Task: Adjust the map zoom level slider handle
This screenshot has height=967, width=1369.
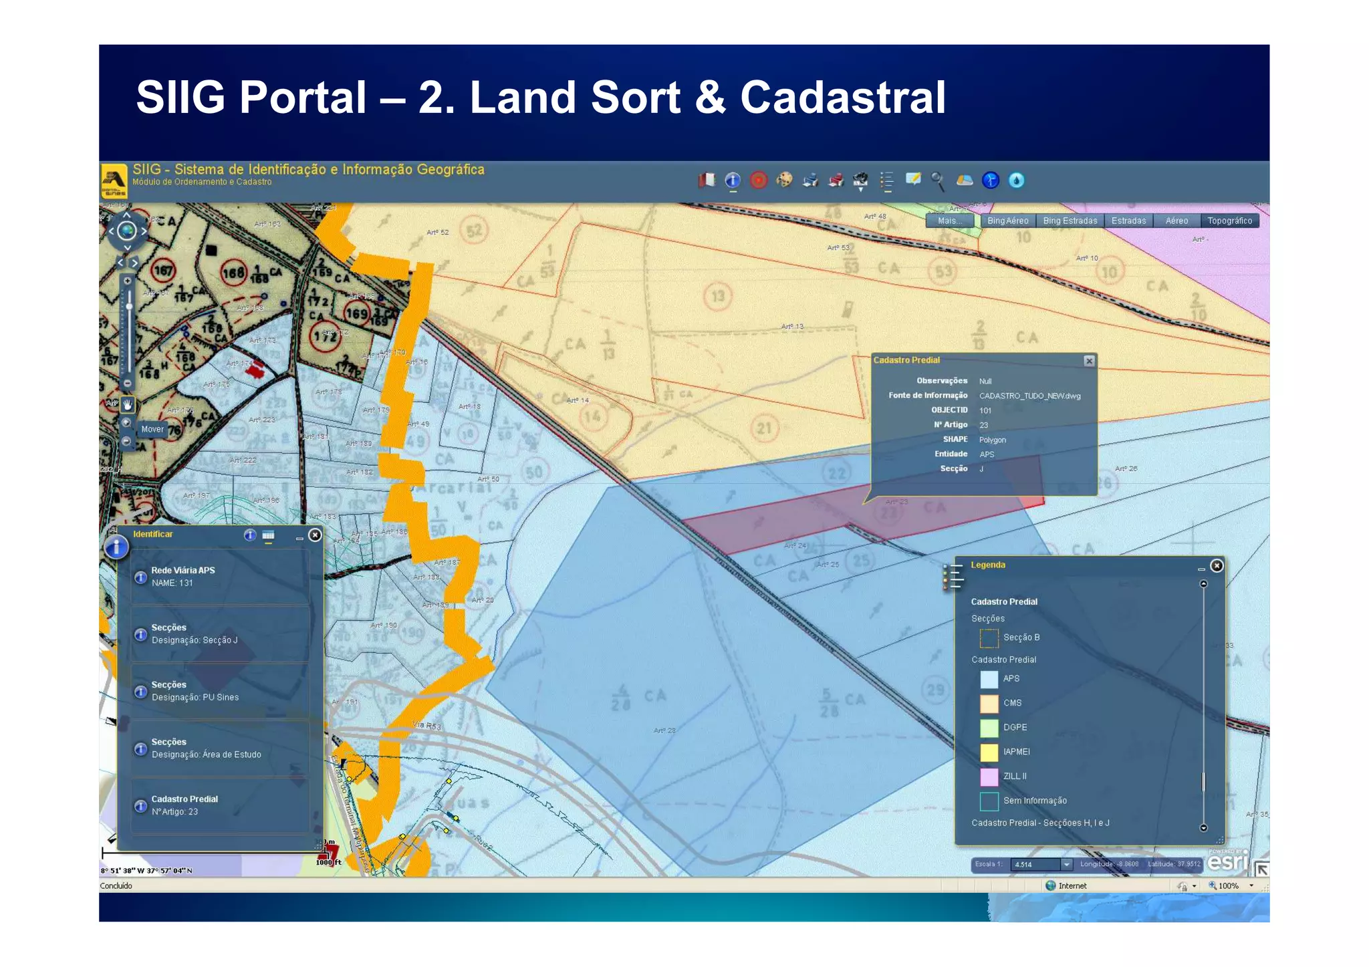Action: [x=128, y=307]
